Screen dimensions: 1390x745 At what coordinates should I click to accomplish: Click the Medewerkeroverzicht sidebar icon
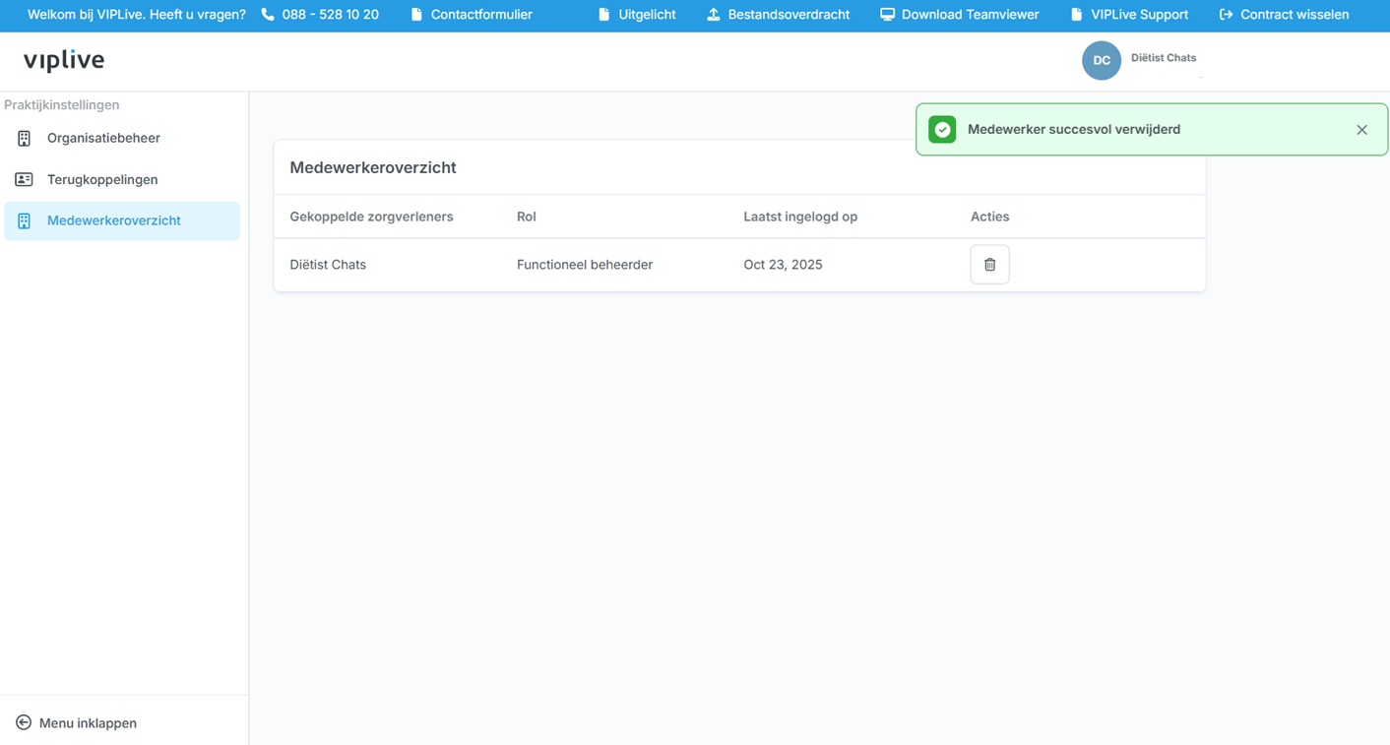tap(24, 220)
